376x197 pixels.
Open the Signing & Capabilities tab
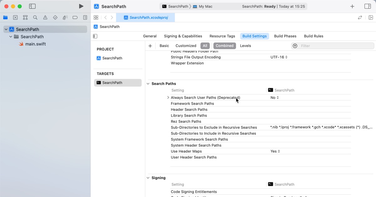(x=183, y=36)
